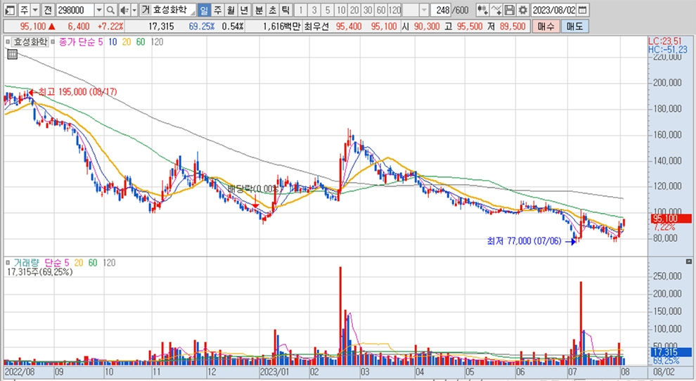Click the top-left window layout icon
The image size is (696, 381).
[x=8, y=11]
